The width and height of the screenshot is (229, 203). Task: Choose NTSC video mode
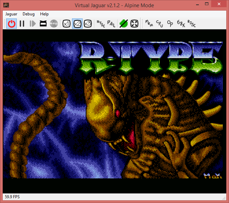100,24
